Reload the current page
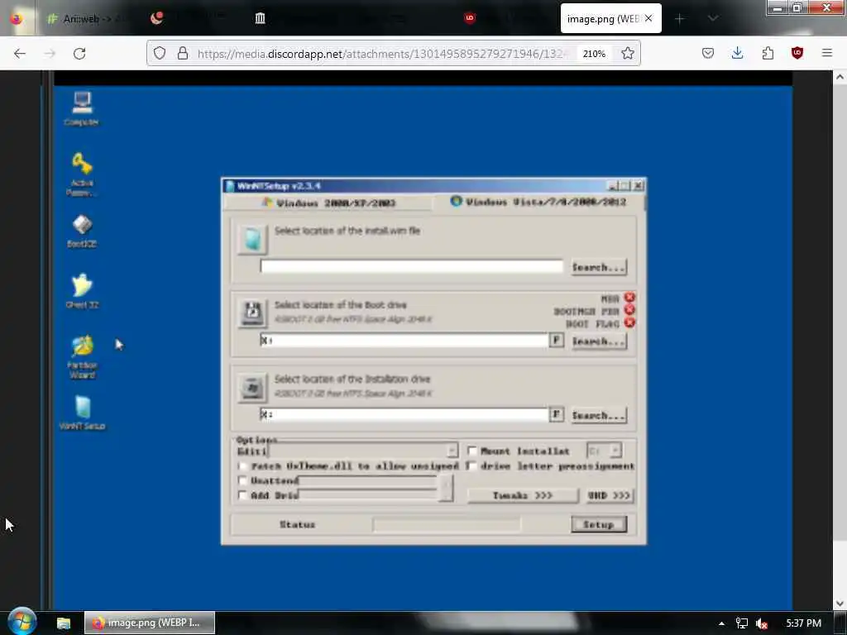 tap(79, 54)
